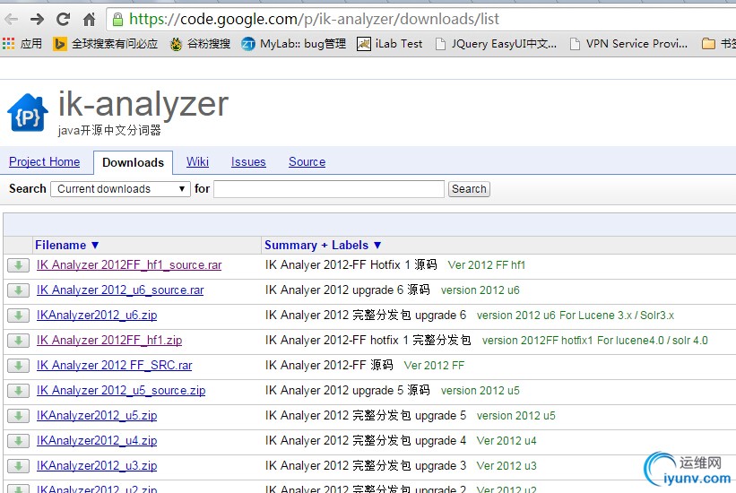Select the Downloads tab

pos(133,162)
